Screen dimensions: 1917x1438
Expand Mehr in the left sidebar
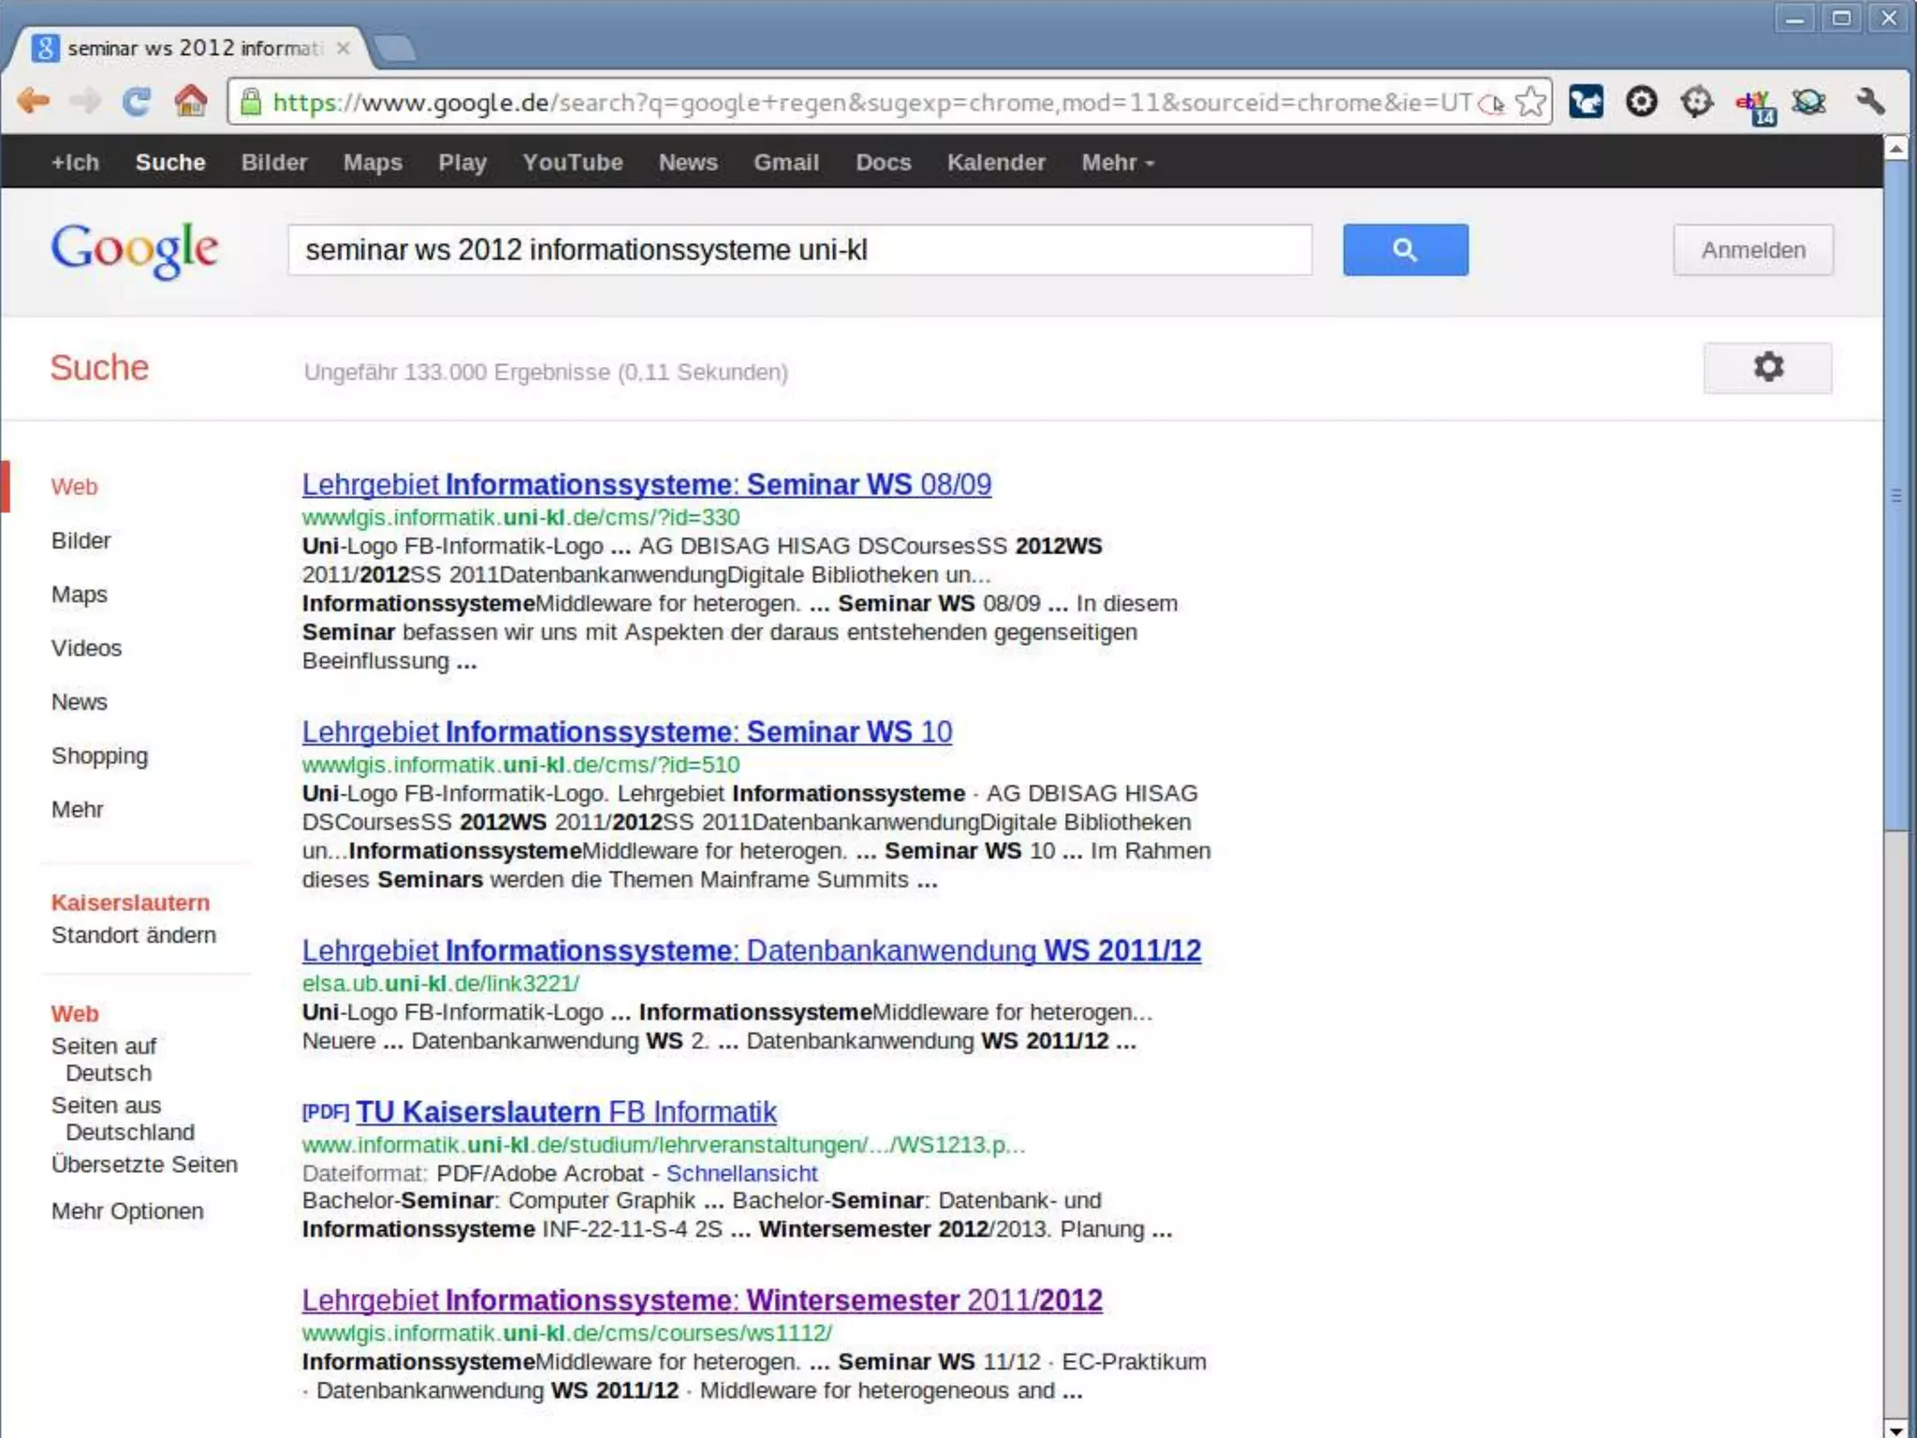click(77, 810)
